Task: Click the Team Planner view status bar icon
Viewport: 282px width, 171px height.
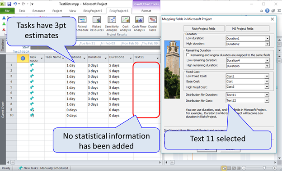Action: 234,168
